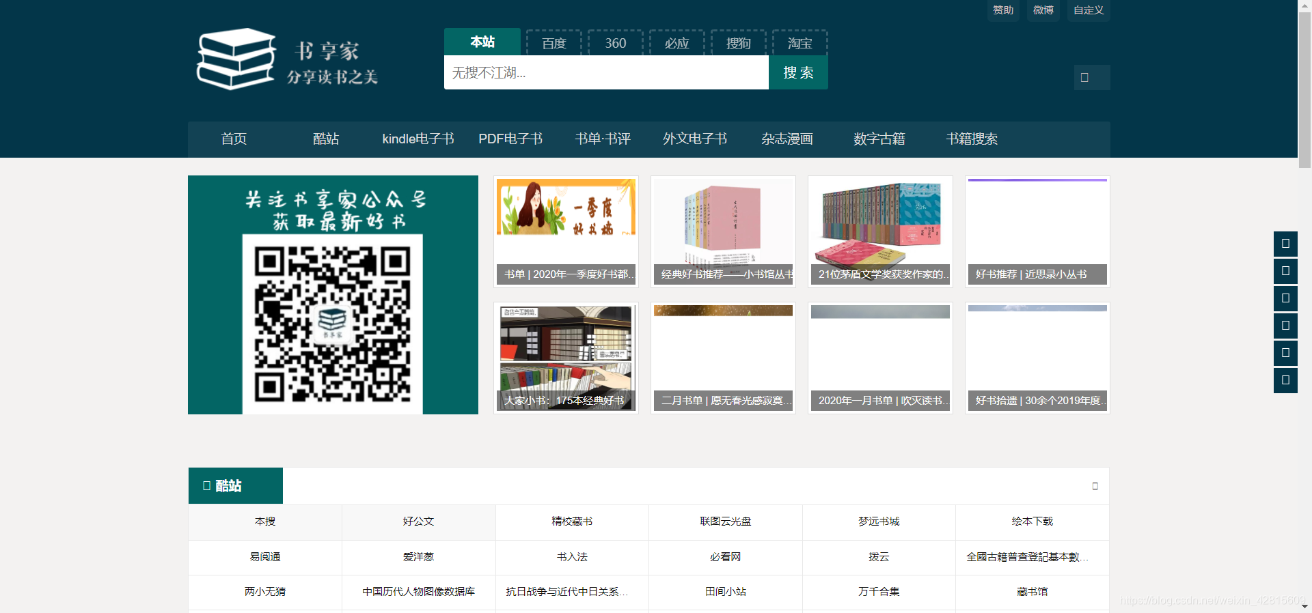Click the QR code banner 关注书享家公众号
Screen dimensions: 1312x613
click(x=333, y=295)
